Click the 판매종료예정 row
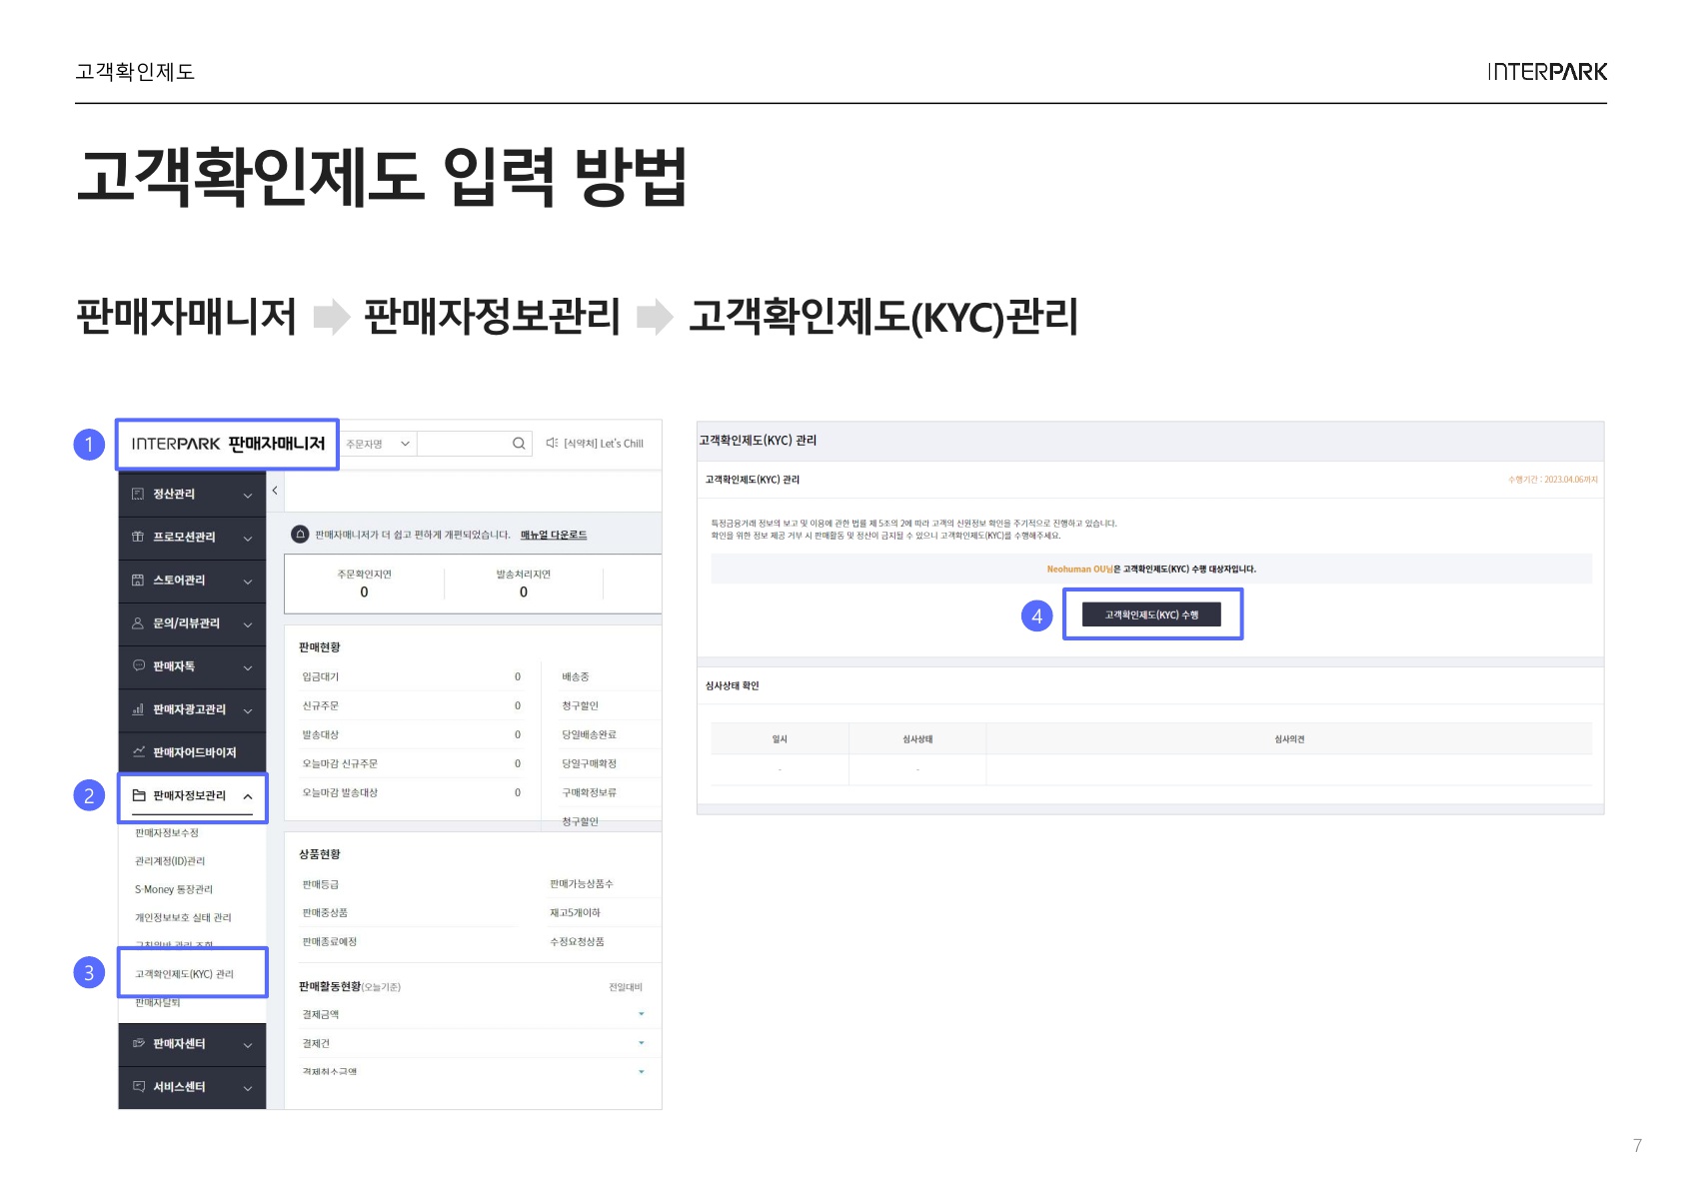The height and width of the screenshot is (1189, 1683). point(410,941)
